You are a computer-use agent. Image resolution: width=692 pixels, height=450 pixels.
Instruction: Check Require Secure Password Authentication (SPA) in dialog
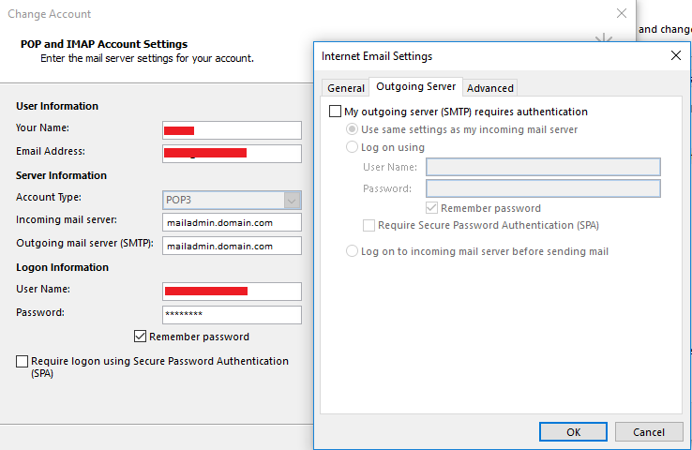point(369,225)
